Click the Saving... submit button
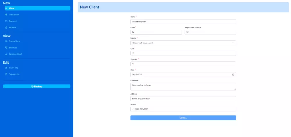Viewport: 291px width, 137px height. pyautogui.click(x=183, y=118)
